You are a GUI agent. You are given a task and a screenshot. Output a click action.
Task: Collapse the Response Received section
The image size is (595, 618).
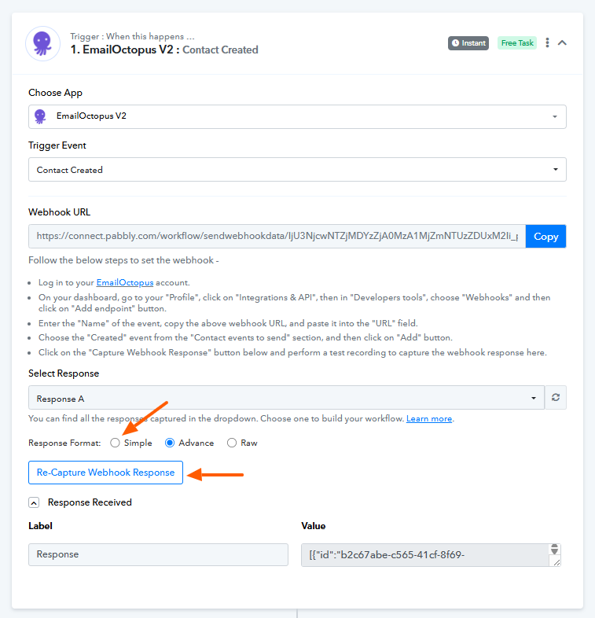pyautogui.click(x=35, y=502)
